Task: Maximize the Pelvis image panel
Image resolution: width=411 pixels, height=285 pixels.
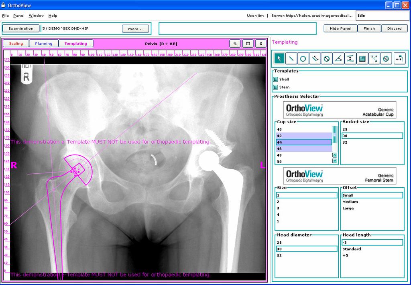Action: click(x=248, y=44)
